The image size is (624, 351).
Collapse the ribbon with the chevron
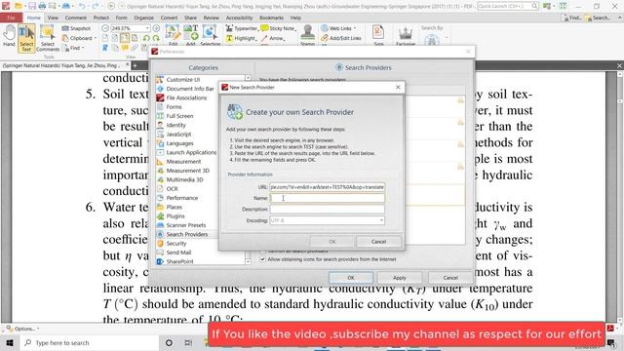pos(620,18)
